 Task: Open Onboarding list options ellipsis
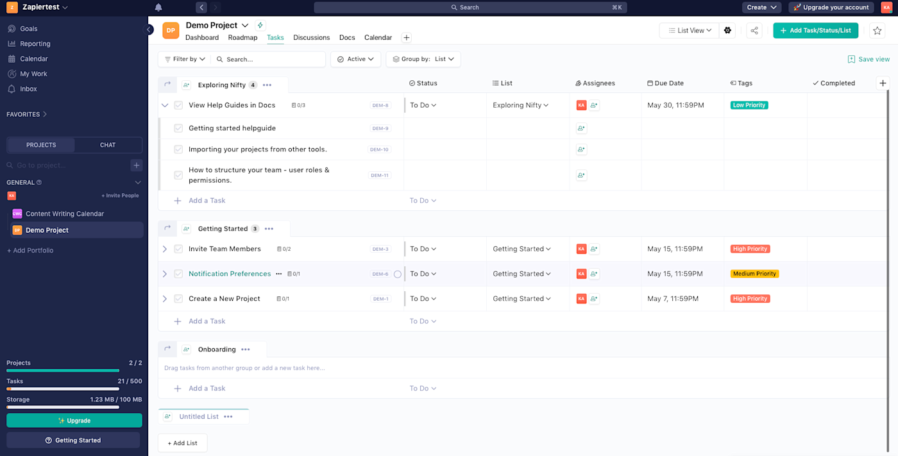pyautogui.click(x=246, y=350)
